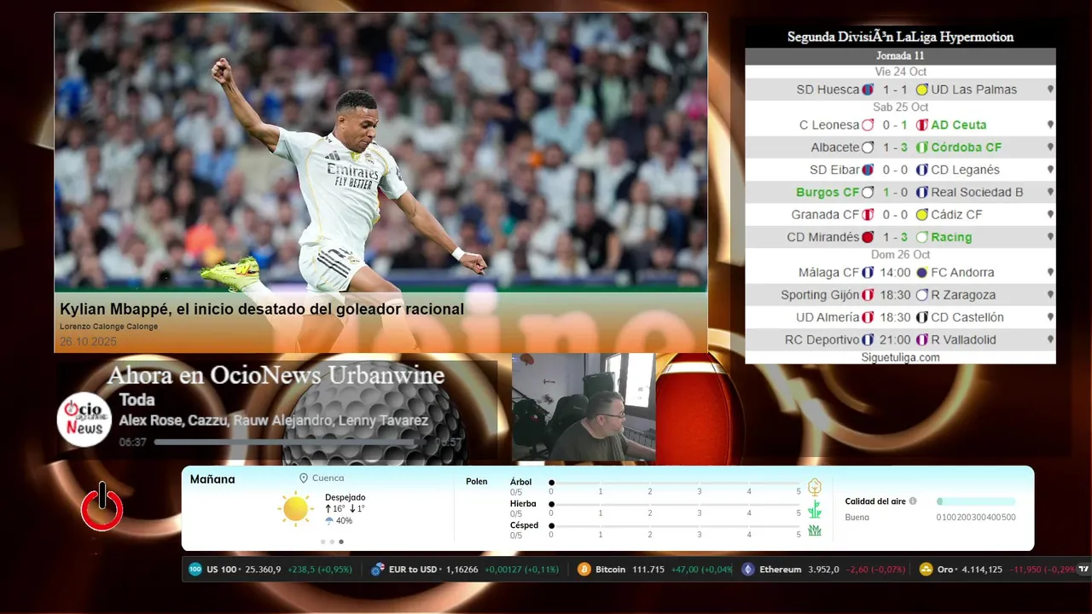The width and height of the screenshot is (1092, 614).
Task: Click the EUR to USD flag icon
Action: coord(378,570)
